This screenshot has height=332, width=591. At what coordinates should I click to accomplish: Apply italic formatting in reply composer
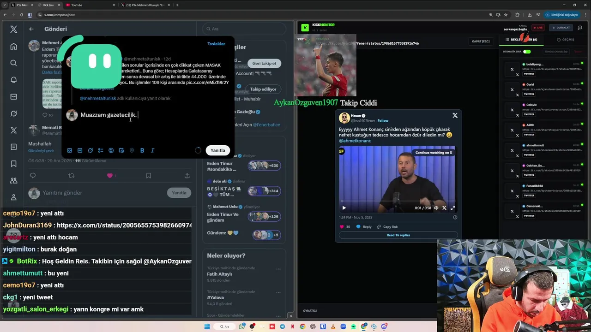[152, 150]
